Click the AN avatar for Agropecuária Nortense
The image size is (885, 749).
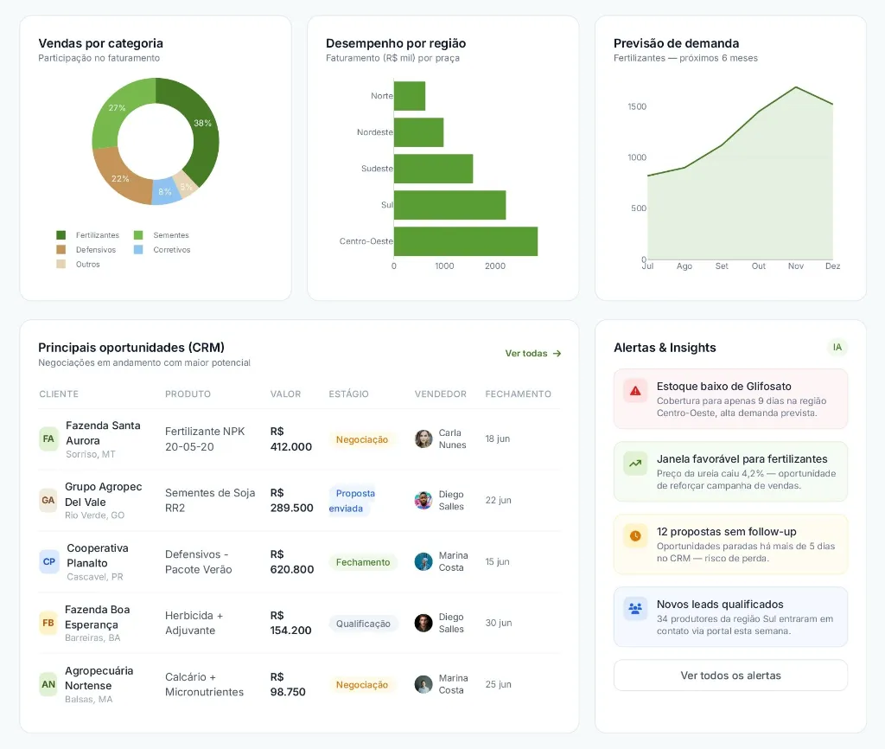48,685
